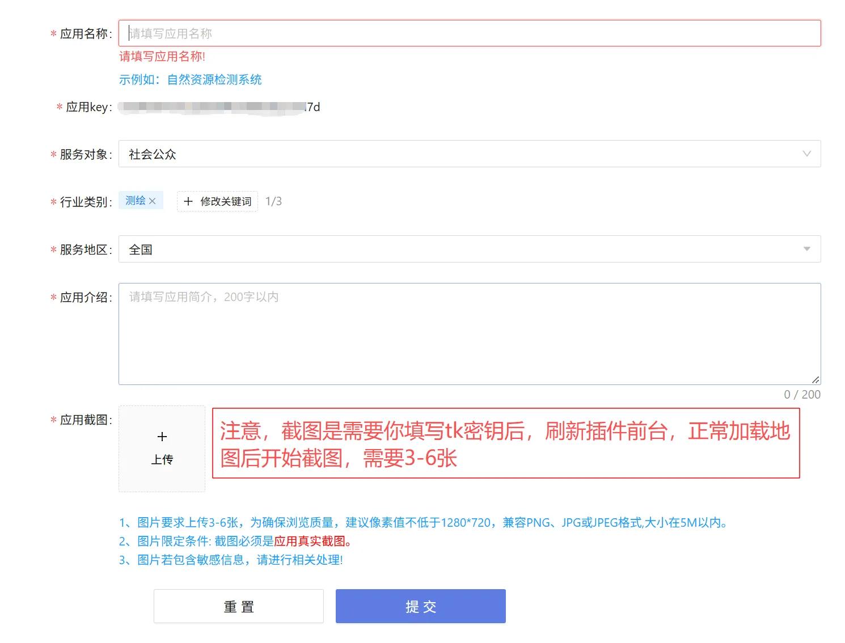The width and height of the screenshot is (845, 643).
Task: Click the plus icon in 修改关键词
Action: [188, 201]
